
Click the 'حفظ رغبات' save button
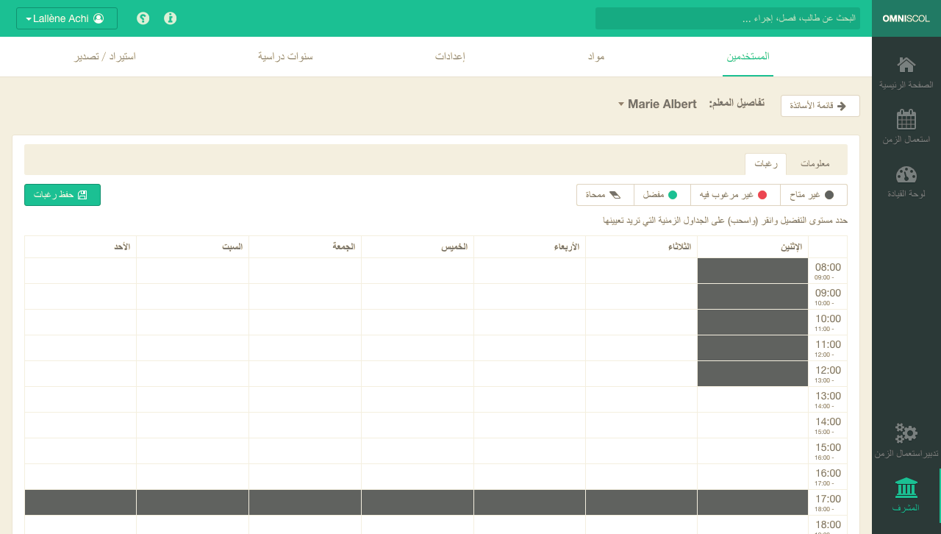(62, 195)
